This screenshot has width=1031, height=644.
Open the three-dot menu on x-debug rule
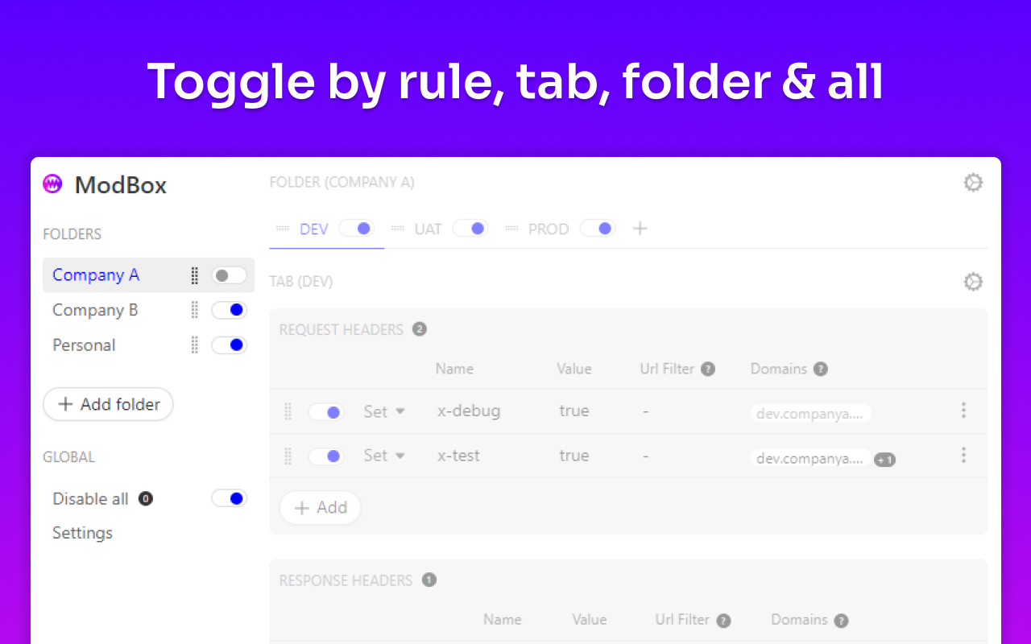pos(963,411)
